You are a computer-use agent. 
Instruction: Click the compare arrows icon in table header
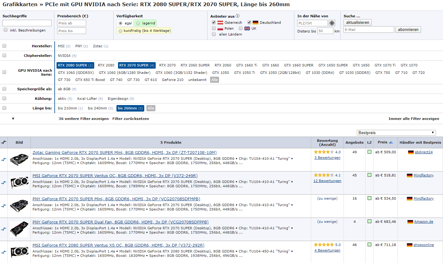click(4, 142)
